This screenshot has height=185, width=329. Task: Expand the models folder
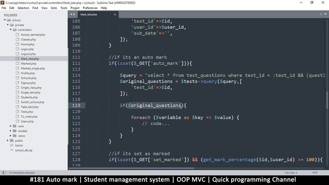pos(10,131)
